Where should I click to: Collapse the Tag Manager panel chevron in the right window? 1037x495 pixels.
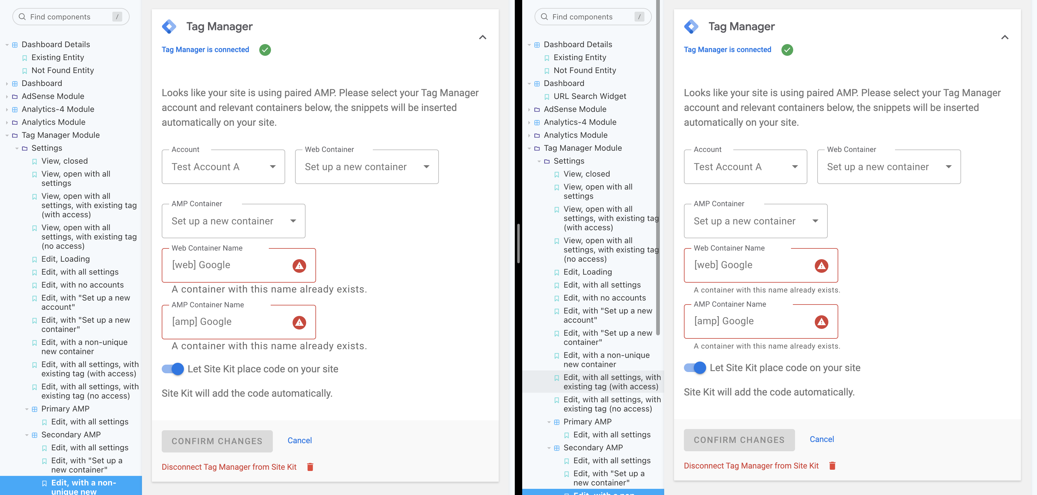pyautogui.click(x=1005, y=37)
